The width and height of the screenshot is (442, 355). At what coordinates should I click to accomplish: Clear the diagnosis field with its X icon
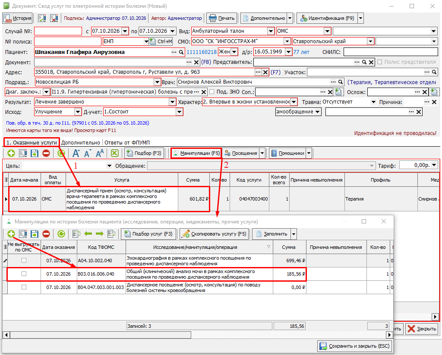click(204, 92)
